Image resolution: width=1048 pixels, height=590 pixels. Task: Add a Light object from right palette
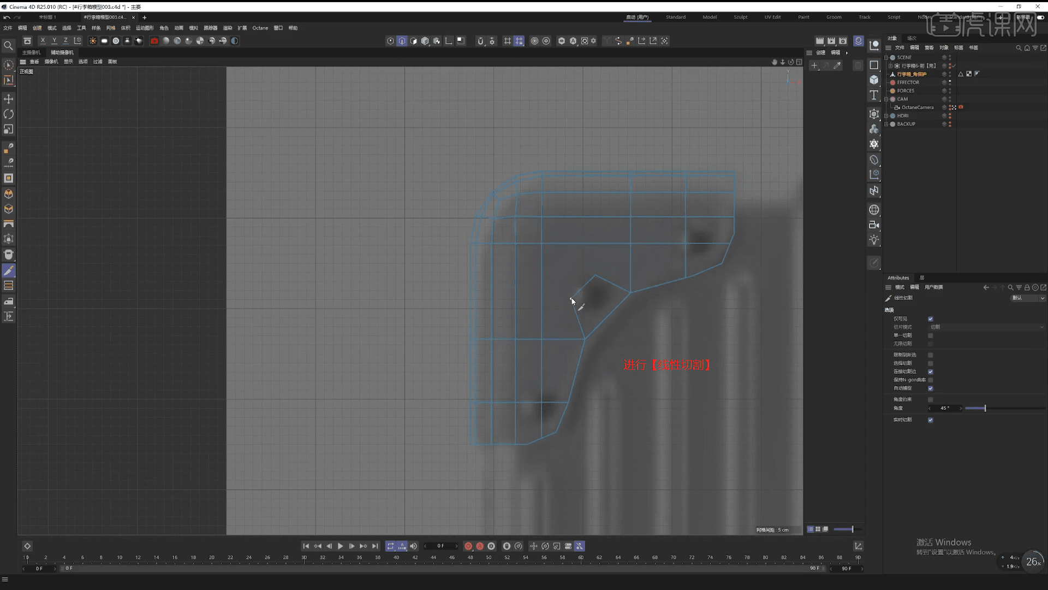[874, 240]
